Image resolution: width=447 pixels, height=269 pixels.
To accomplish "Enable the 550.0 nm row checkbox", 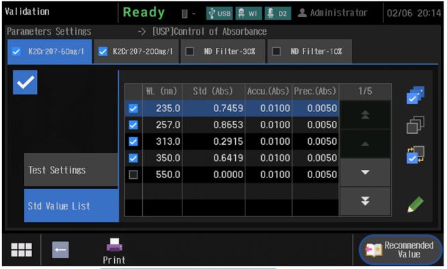I will [133, 175].
